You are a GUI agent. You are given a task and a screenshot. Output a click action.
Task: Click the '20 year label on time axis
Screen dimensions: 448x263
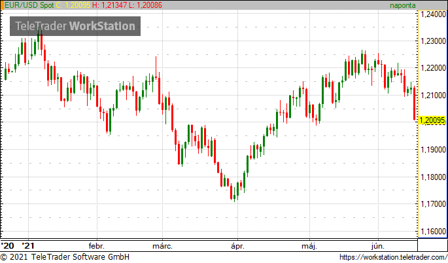click(x=8, y=246)
